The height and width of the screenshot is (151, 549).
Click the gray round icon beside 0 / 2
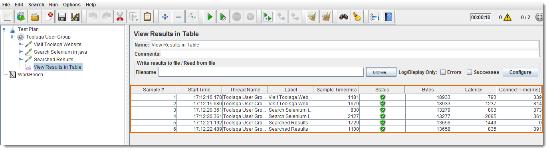(539, 17)
